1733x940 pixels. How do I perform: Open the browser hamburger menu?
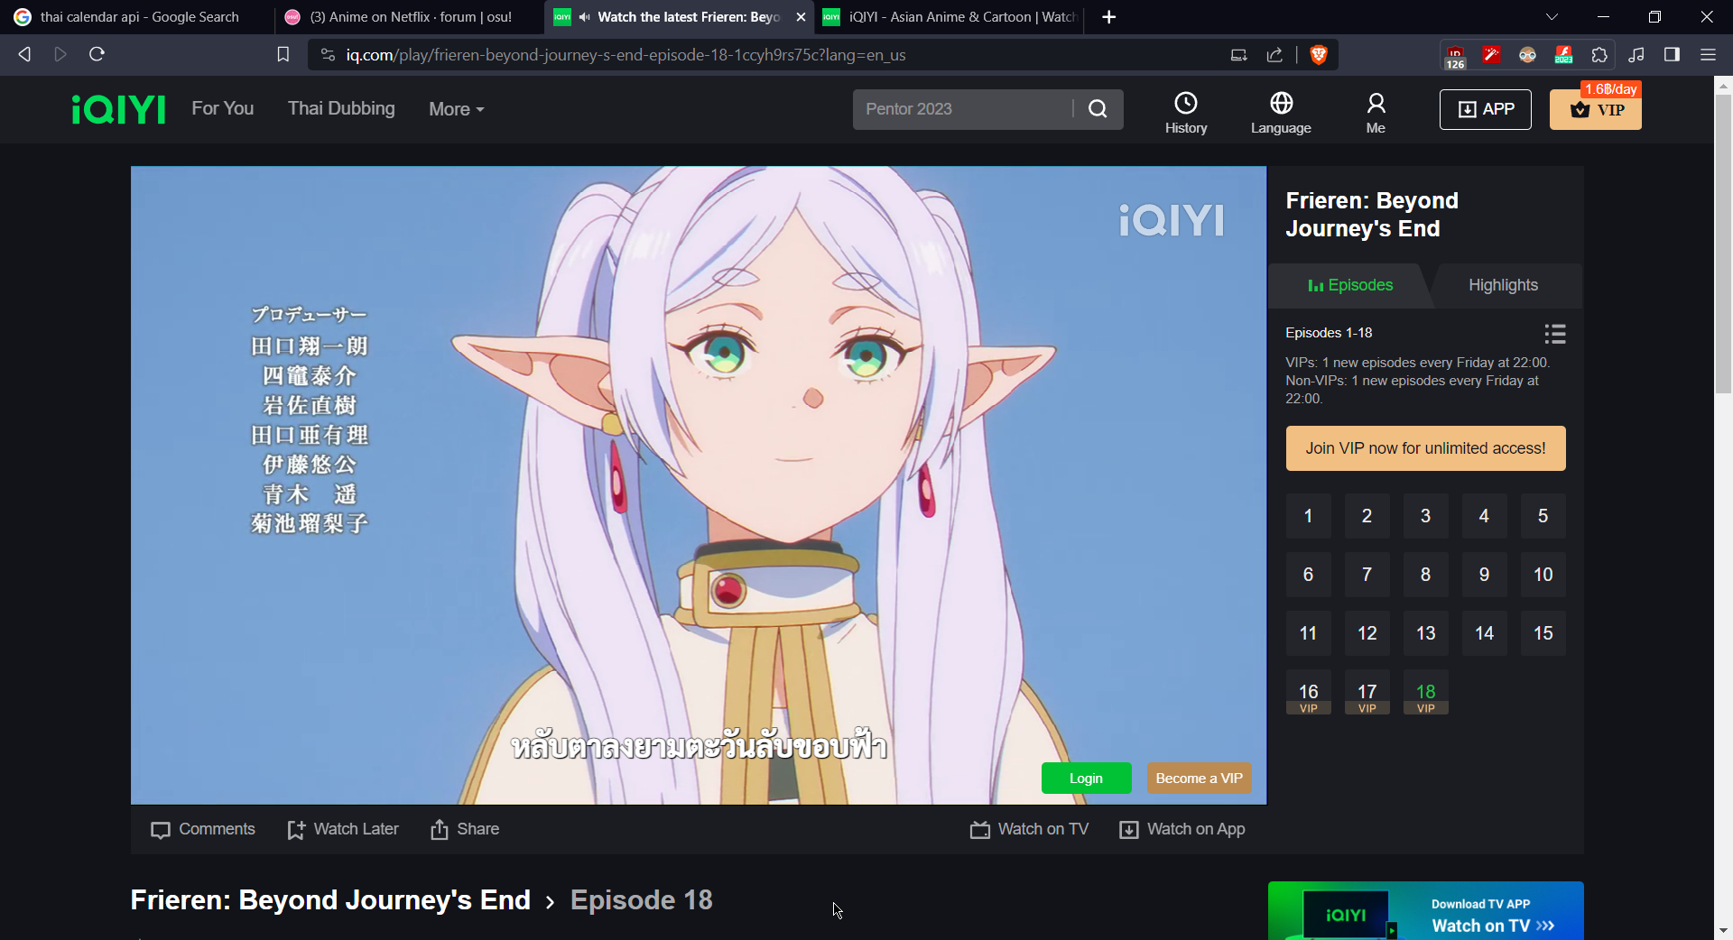pyautogui.click(x=1708, y=55)
